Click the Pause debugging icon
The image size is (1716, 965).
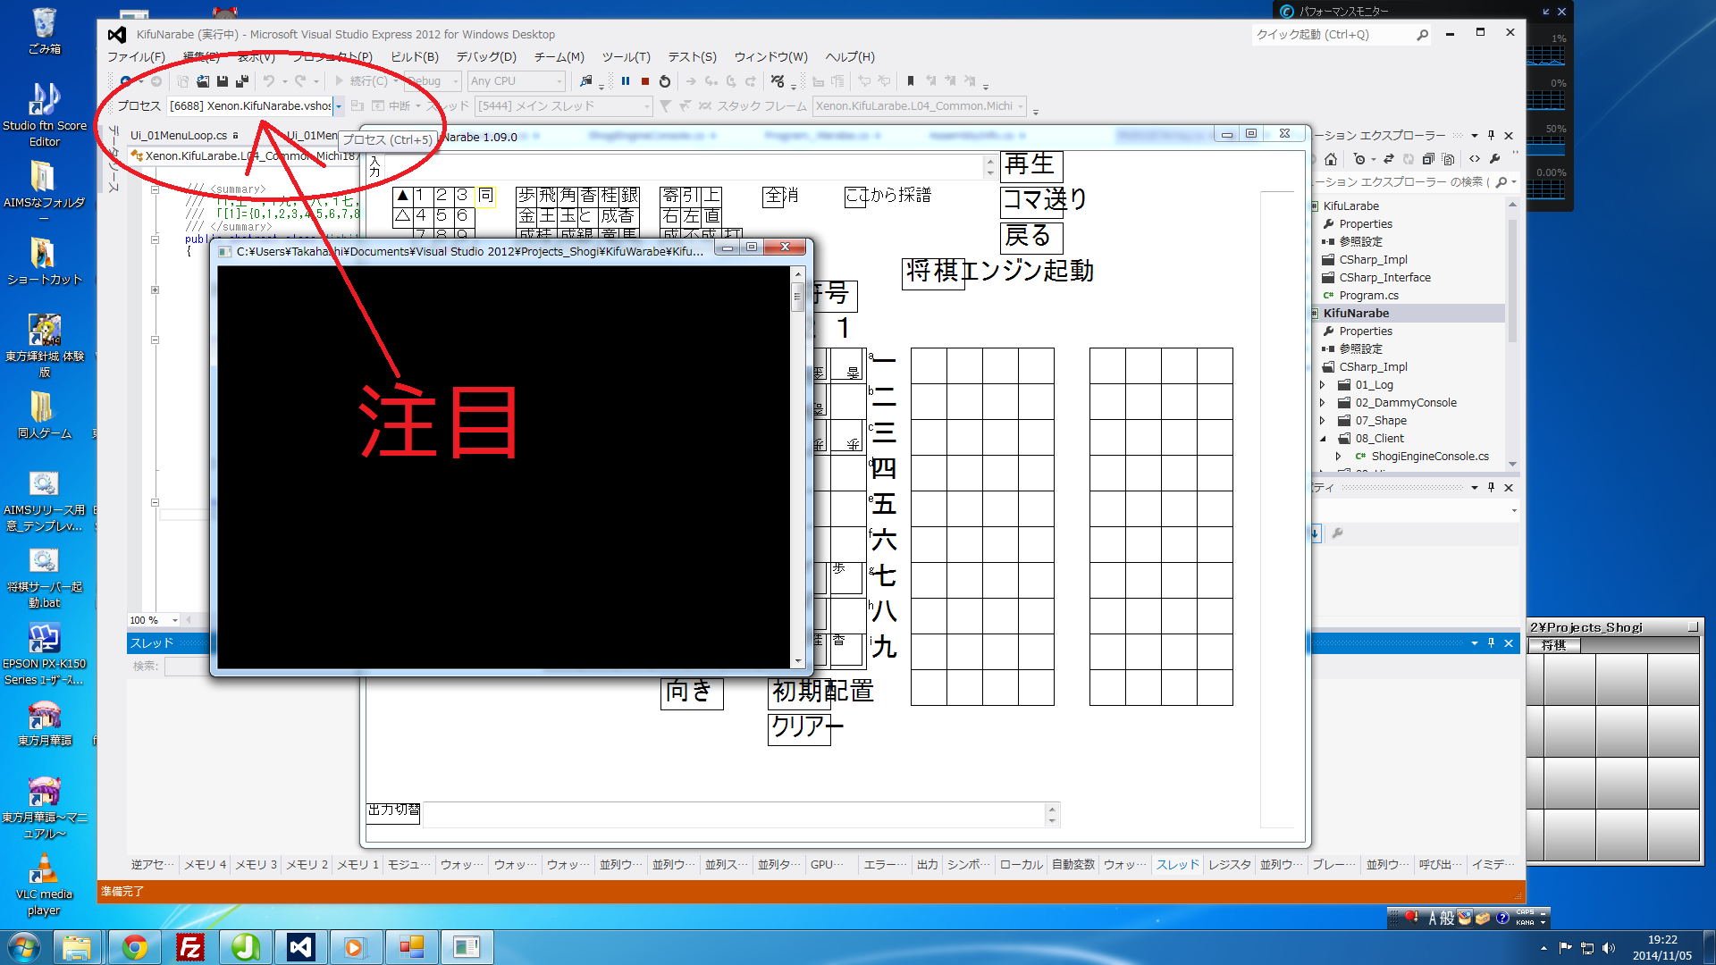point(626,81)
